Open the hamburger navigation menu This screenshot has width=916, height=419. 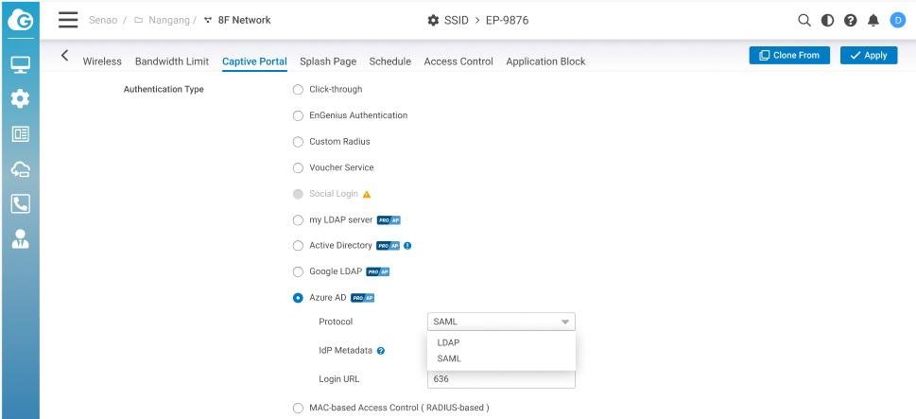(x=68, y=20)
